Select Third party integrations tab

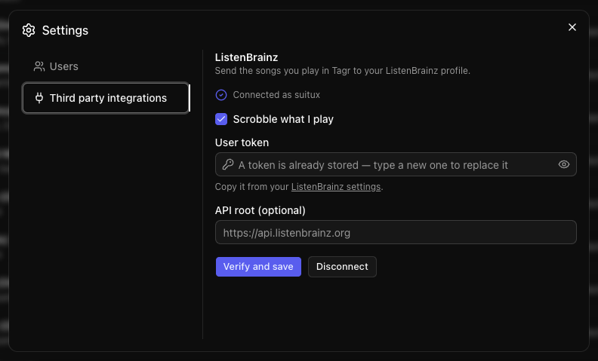coord(106,98)
